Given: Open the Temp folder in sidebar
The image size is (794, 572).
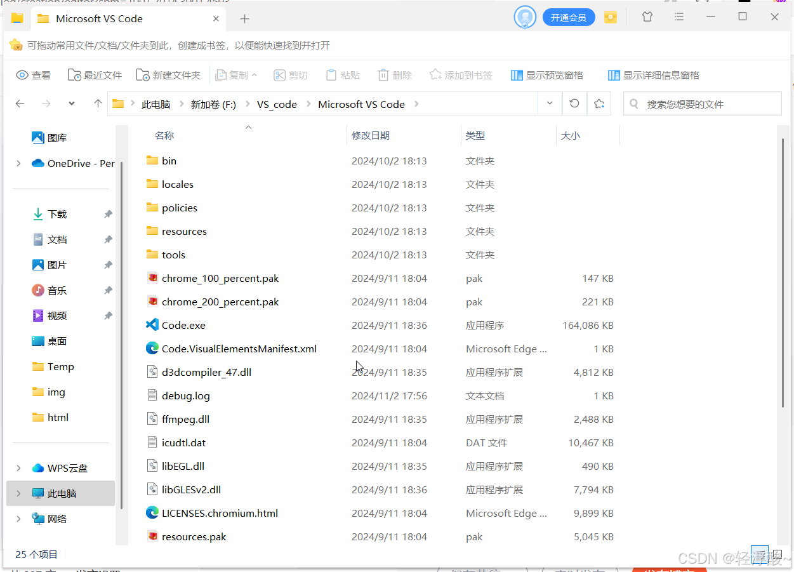Looking at the screenshot, I should (53, 366).
